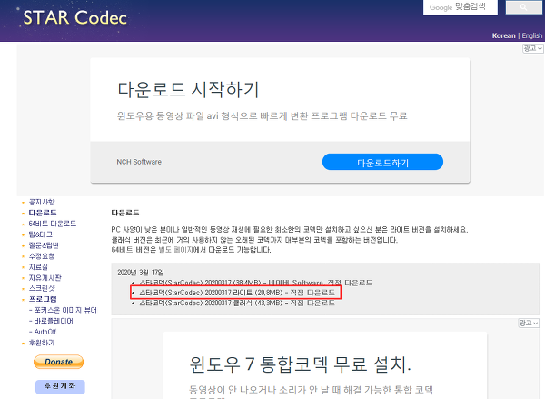Open the lower 광고 ad options dropdown
545x399 pixels.
click(x=529, y=323)
